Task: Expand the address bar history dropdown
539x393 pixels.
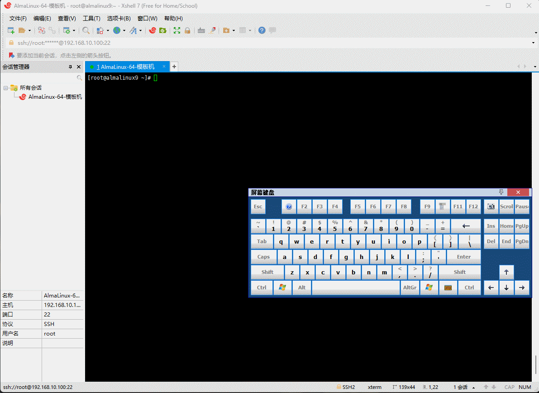Action: (x=534, y=43)
